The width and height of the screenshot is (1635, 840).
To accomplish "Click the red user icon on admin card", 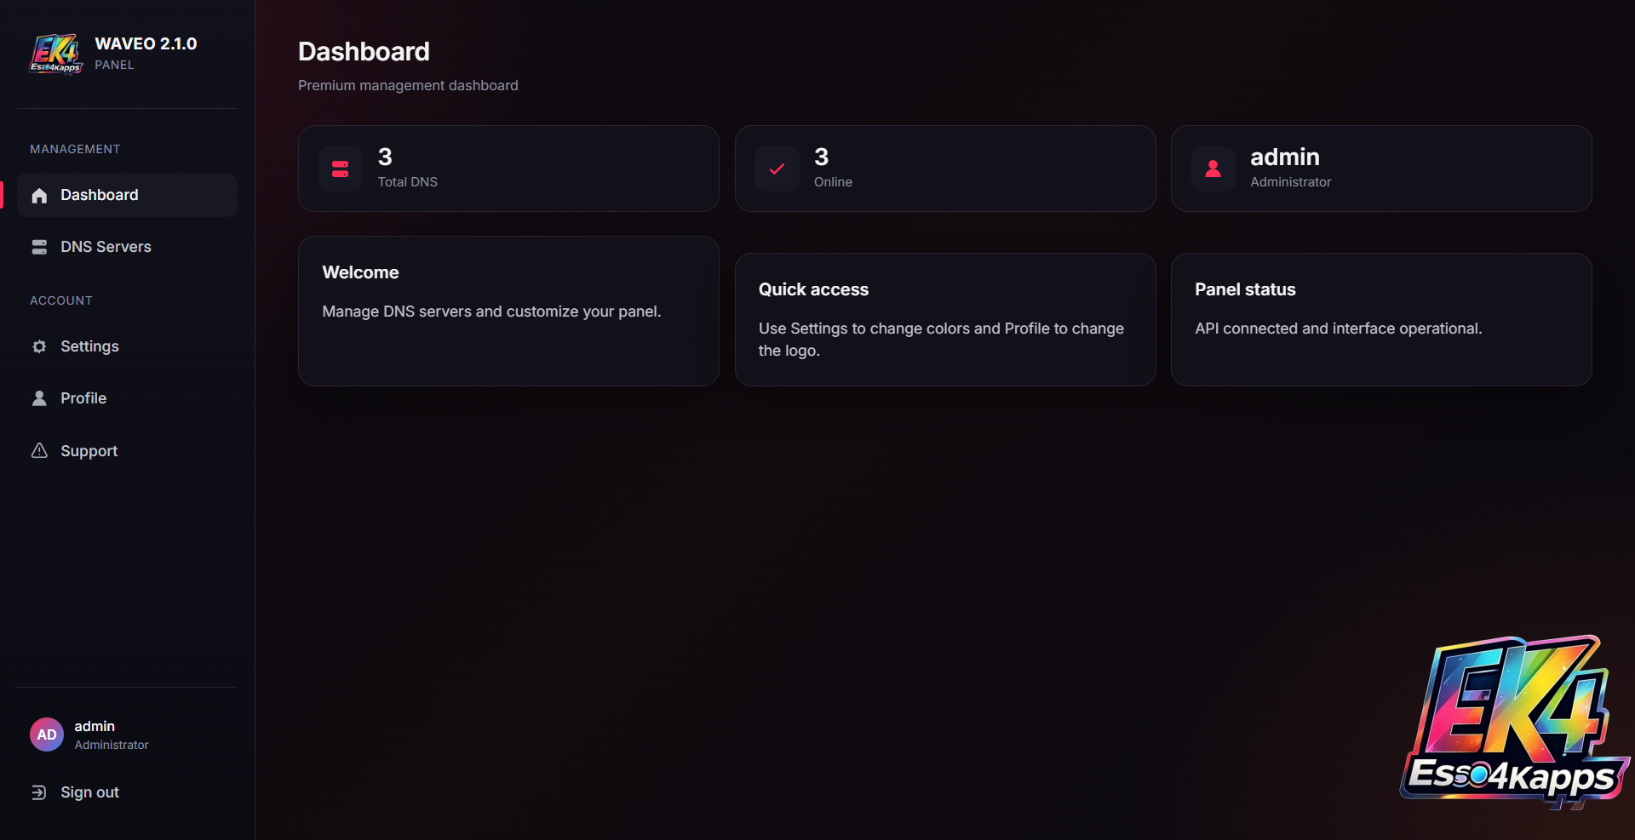I will pyautogui.click(x=1213, y=169).
